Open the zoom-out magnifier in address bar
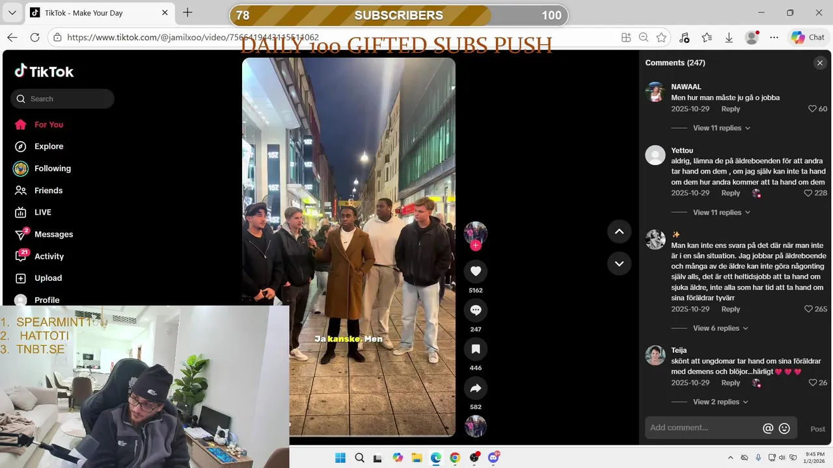The image size is (833, 468). (644, 38)
